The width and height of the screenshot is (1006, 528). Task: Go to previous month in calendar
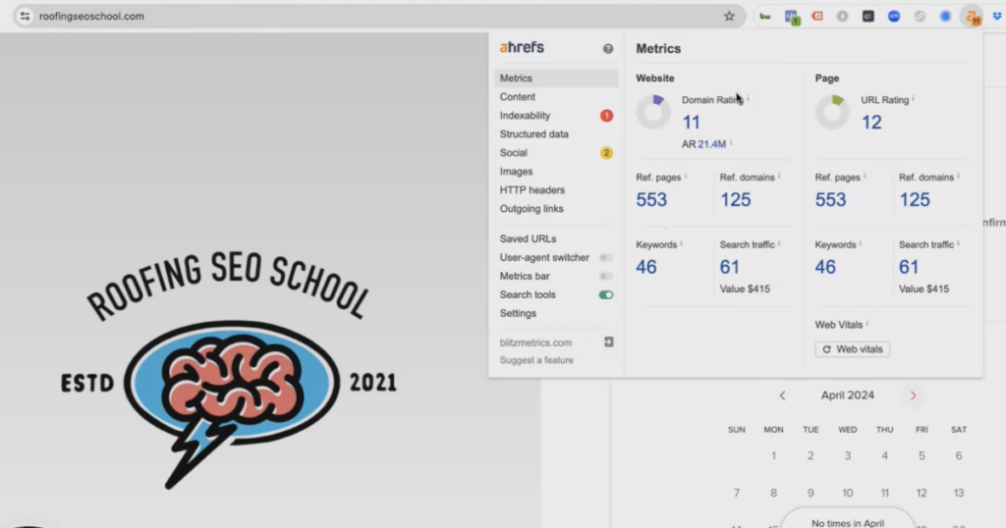[782, 396]
